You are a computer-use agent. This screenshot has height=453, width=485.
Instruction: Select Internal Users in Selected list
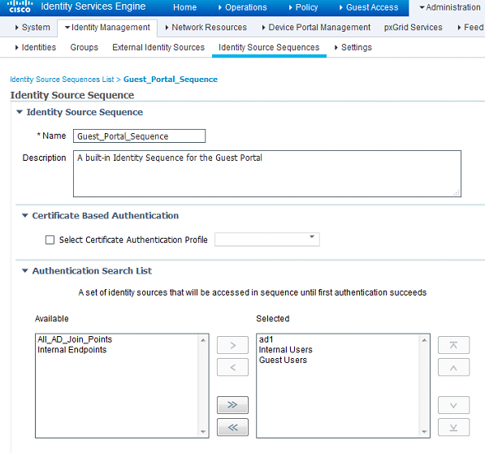[285, 349]
